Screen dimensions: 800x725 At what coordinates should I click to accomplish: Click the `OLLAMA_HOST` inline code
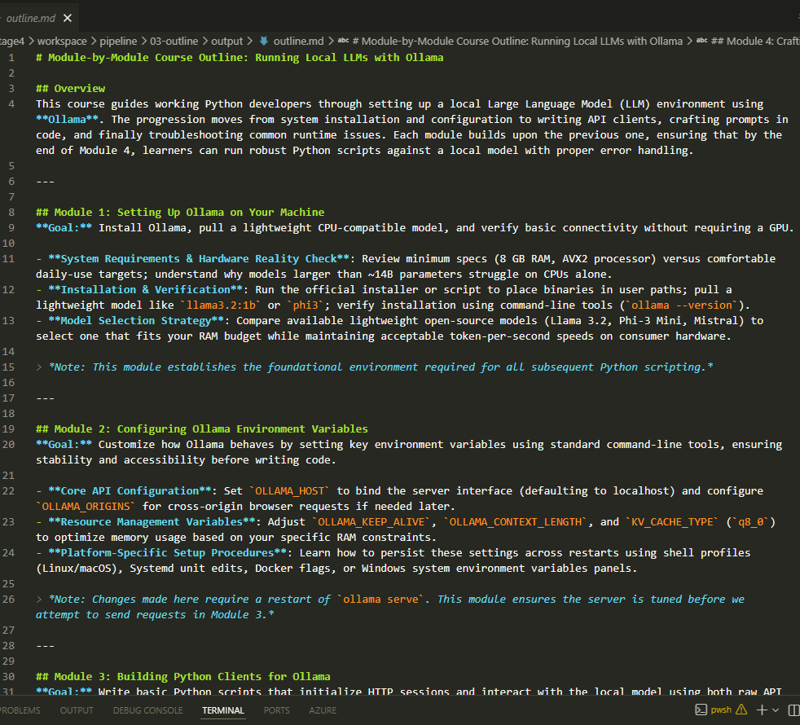coord(290,490)
